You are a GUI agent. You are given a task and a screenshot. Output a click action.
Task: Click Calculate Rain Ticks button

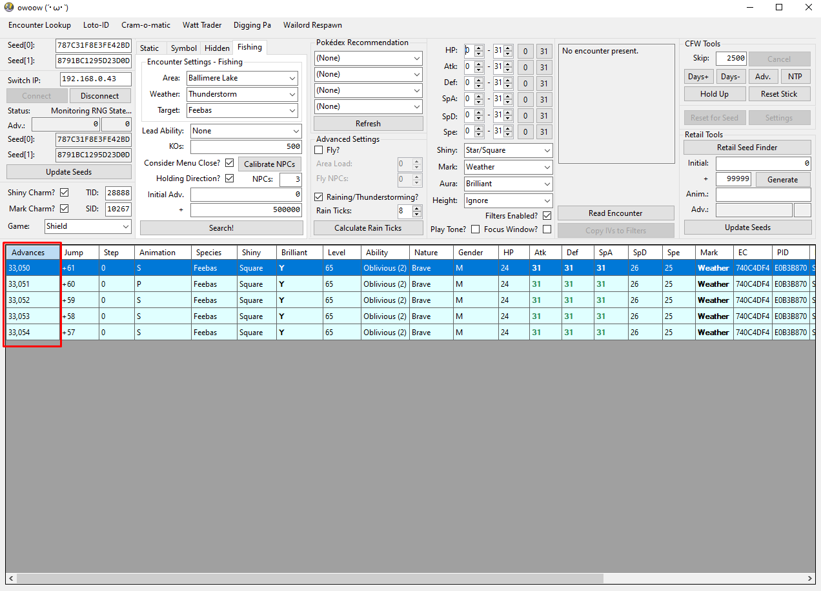click(369, 228)
